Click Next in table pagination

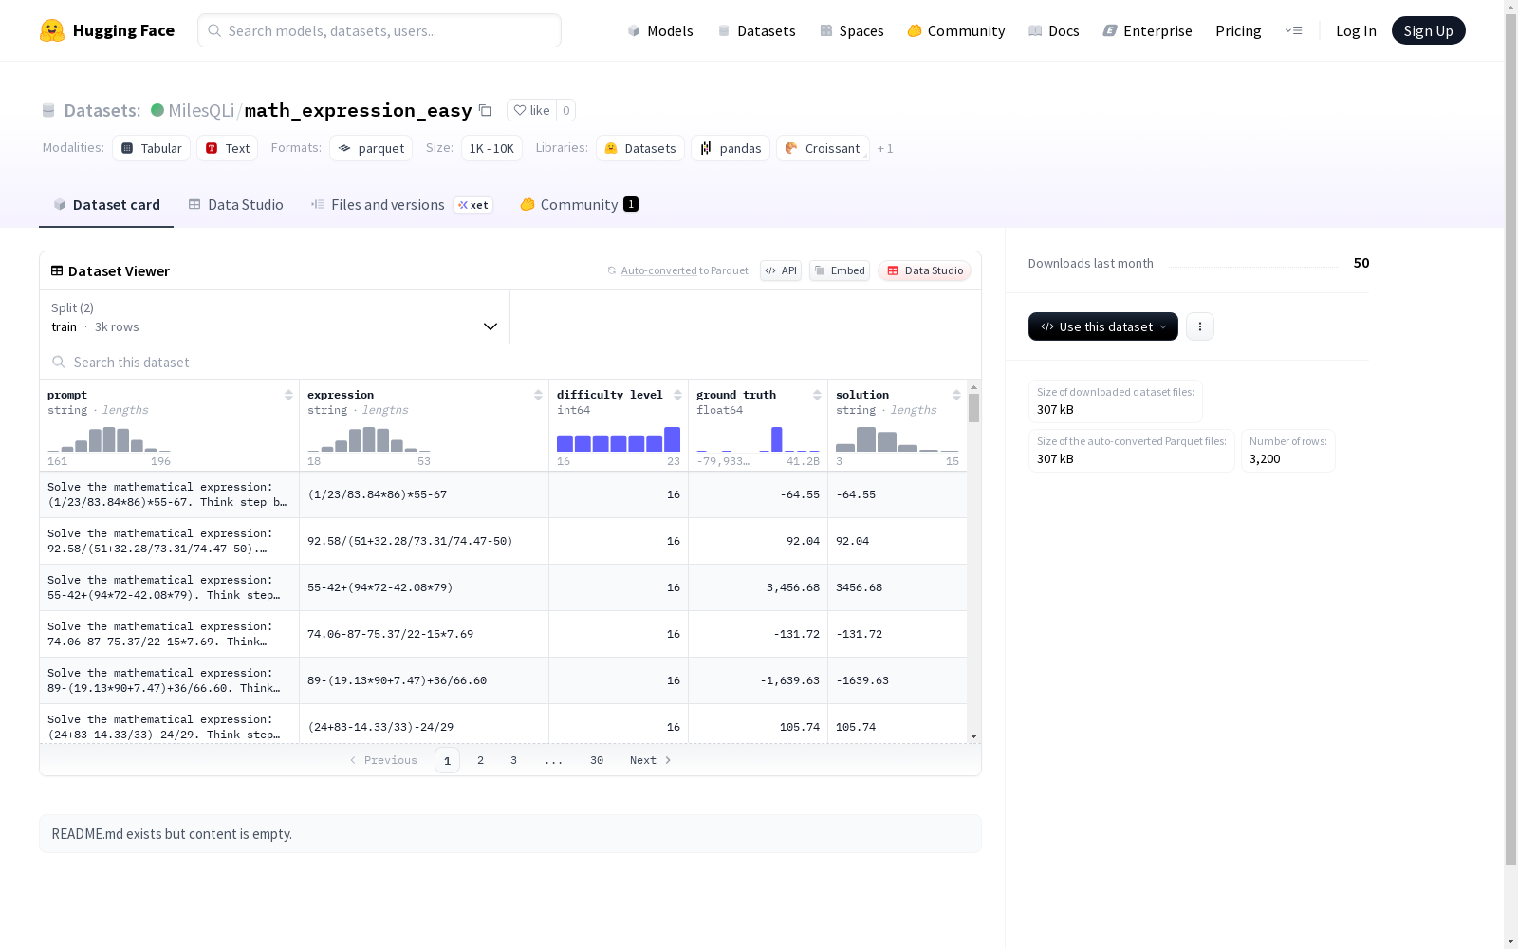point(651,760)
